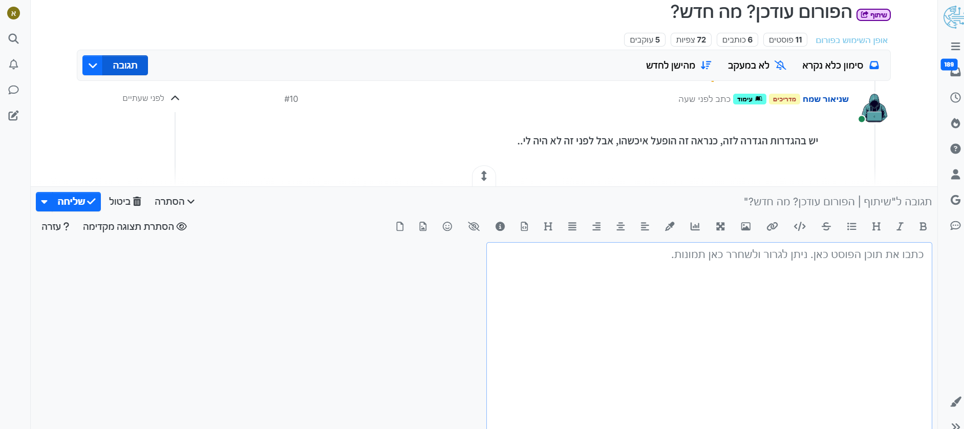Insert a picture with the image icon
Viewport: 964px width, 429px height.
(x=745, y=226)
